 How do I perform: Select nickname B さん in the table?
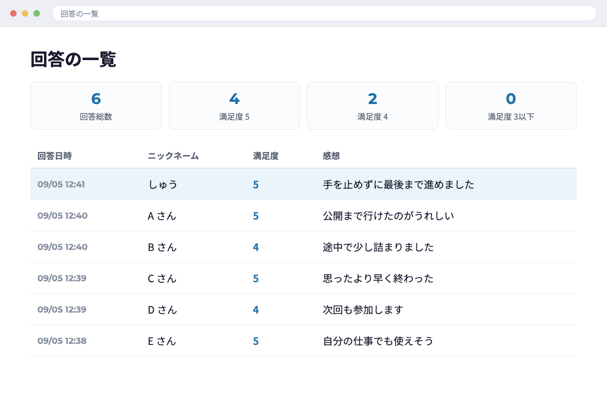click(162, 247)
